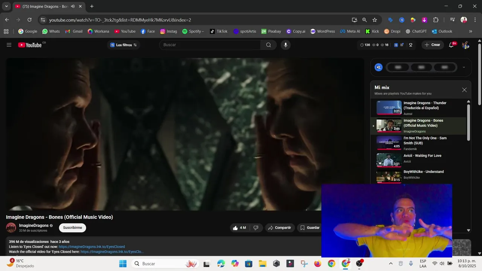
Task: Start voice search with the microphone icon
Action: 285,45
